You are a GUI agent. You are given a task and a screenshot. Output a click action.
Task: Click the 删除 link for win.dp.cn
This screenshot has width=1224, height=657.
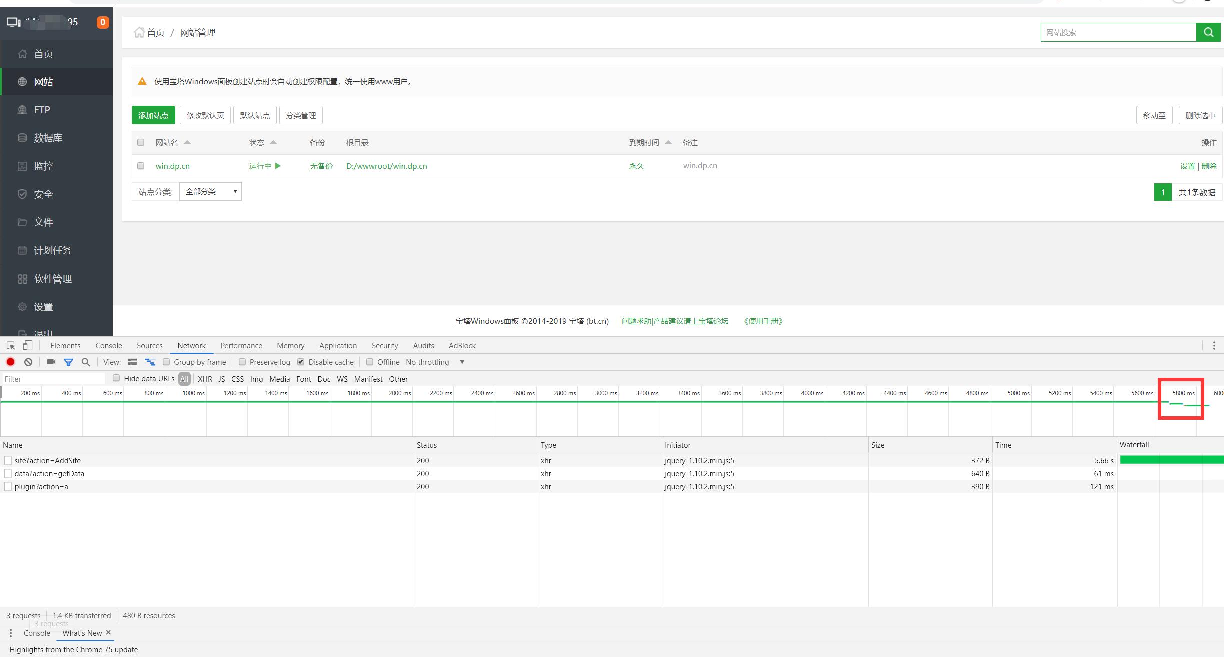click(x=1209, y=166)
